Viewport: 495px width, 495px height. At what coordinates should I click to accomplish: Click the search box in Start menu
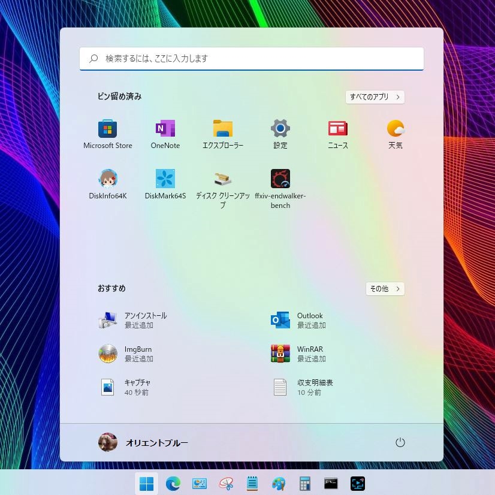[x=252, y=59]
